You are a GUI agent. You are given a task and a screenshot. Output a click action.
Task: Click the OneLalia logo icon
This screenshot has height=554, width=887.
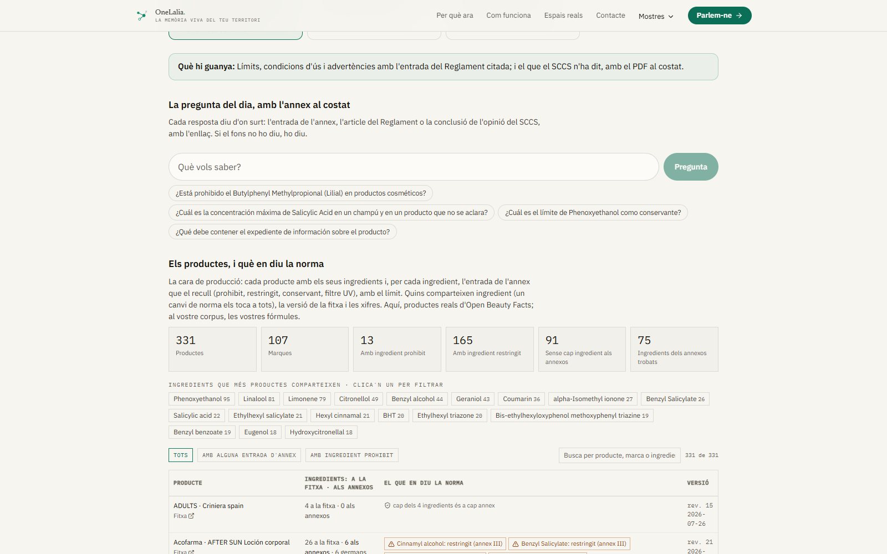coord(142,16)
